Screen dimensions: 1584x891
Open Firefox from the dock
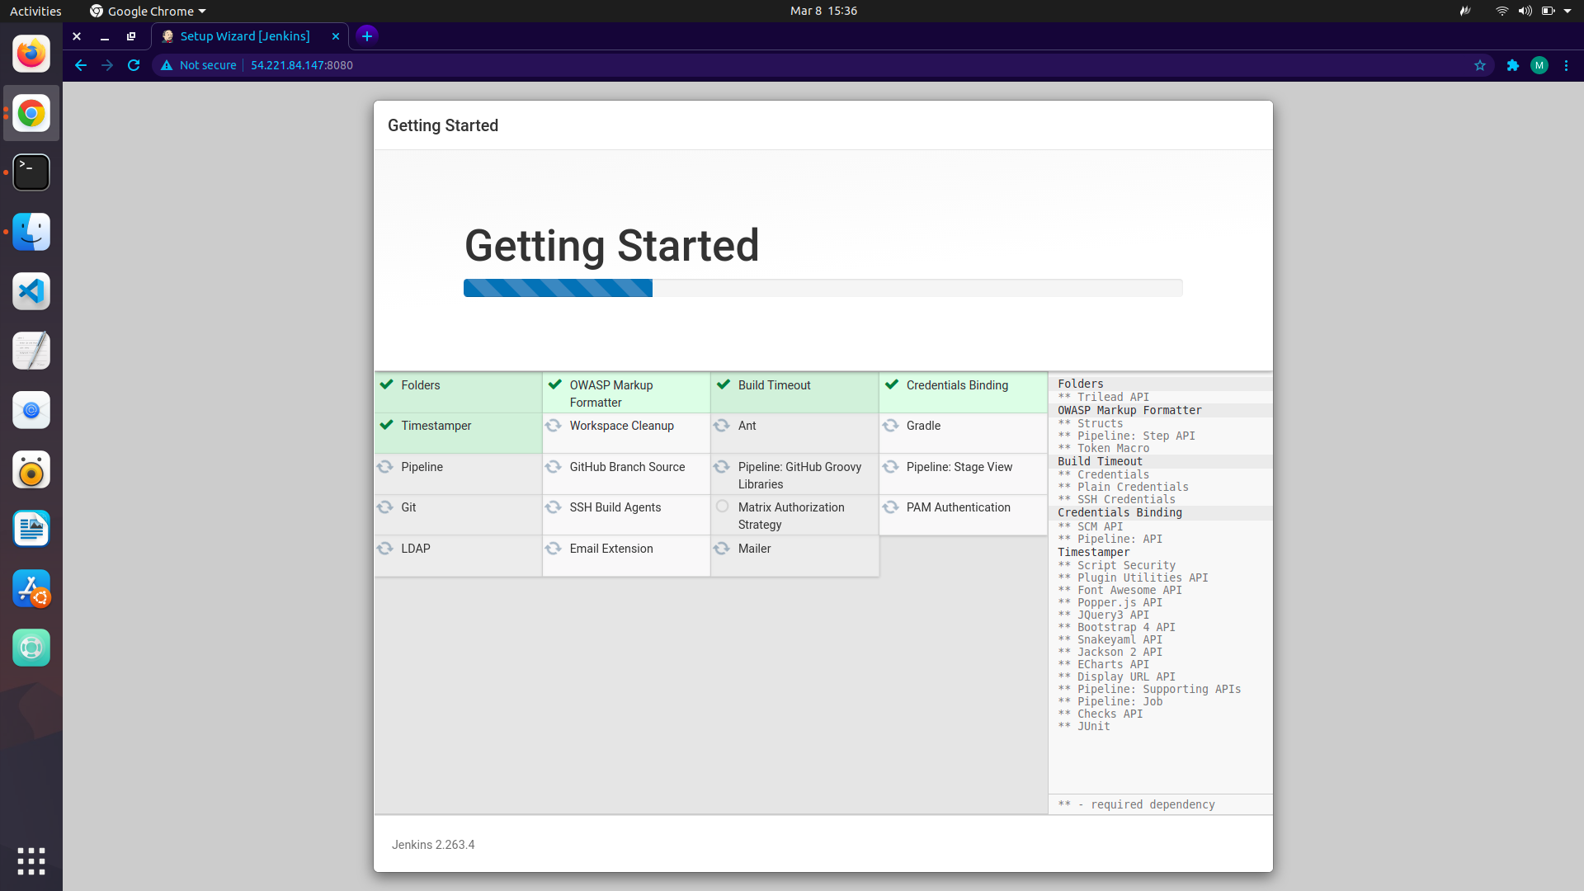click(x=31, y=54)
